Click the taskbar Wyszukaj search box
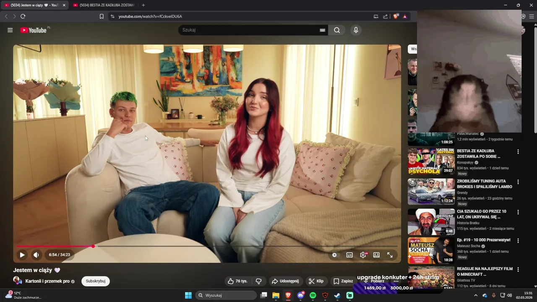Screen dimensions: 537x302 click(x=226, y=295)
